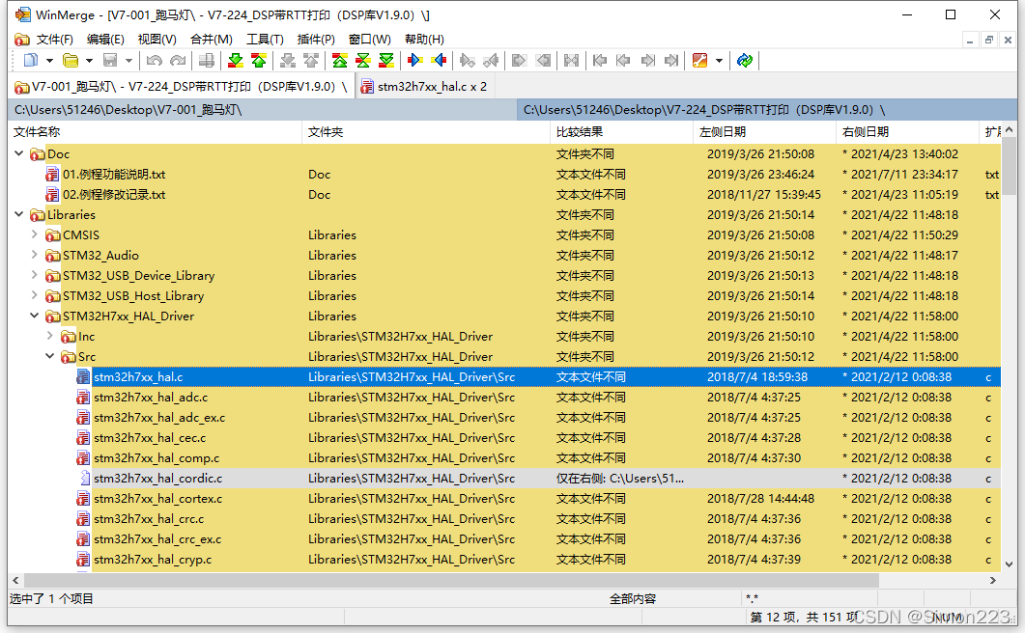Click the horizontal scrollbar right arrow
This screenshot has height=633, width=1025.
coord(993,580)
